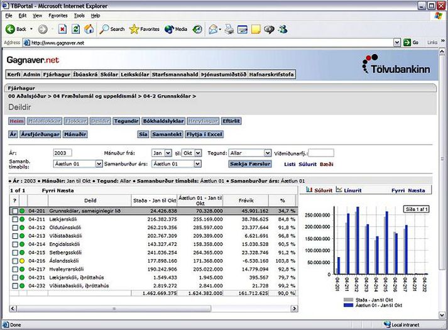Click the yellow note toolbar icon
Viewport: 448px width, 330px height.
click(256, 29)
